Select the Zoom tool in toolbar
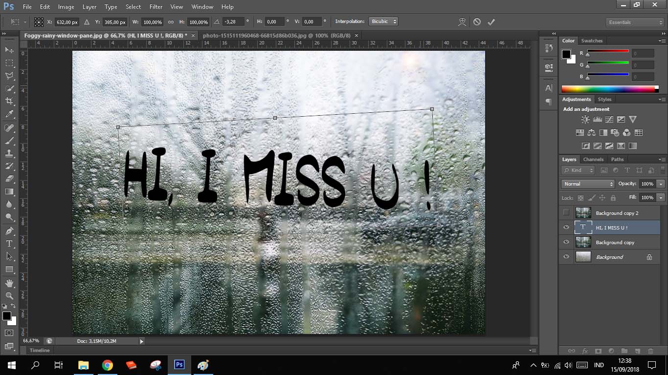Screen dimensions: 668x375 click(9, 296)
